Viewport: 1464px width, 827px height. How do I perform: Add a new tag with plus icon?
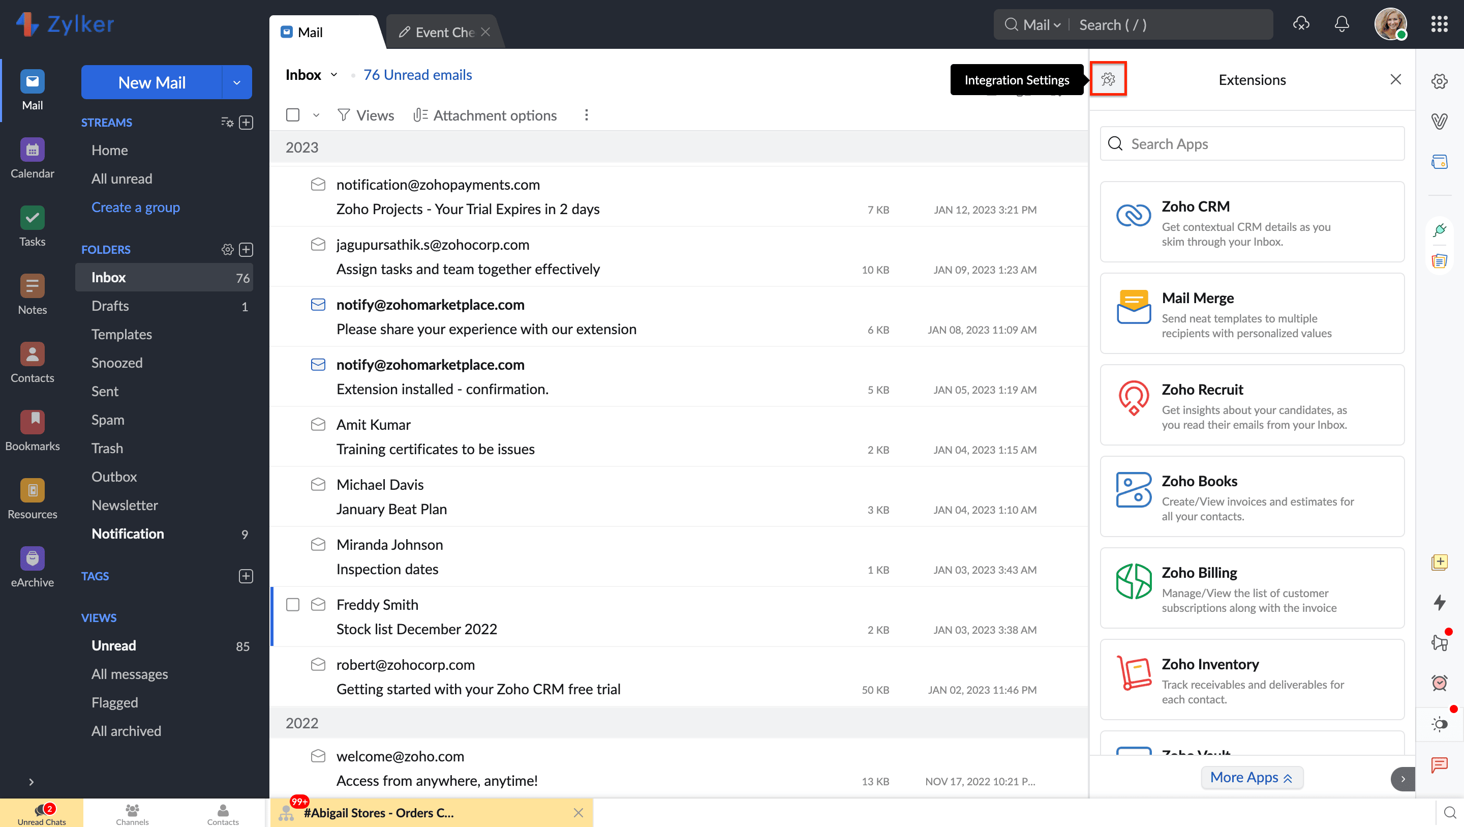(x=246, y=576)
